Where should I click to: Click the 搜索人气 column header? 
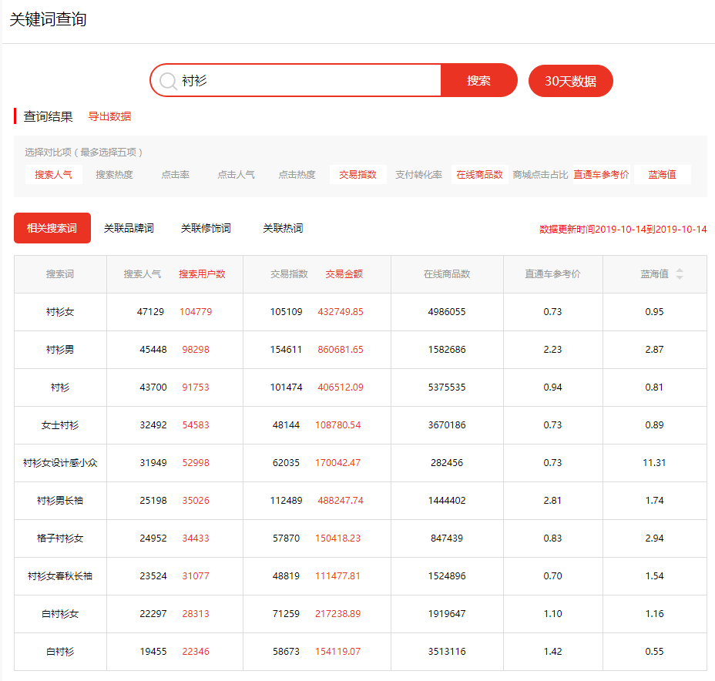click(x=143, y=274)
